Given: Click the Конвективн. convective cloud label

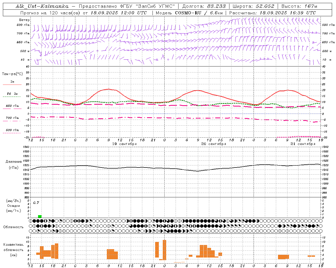Looking at the screenshot, I should click(13, 245).
